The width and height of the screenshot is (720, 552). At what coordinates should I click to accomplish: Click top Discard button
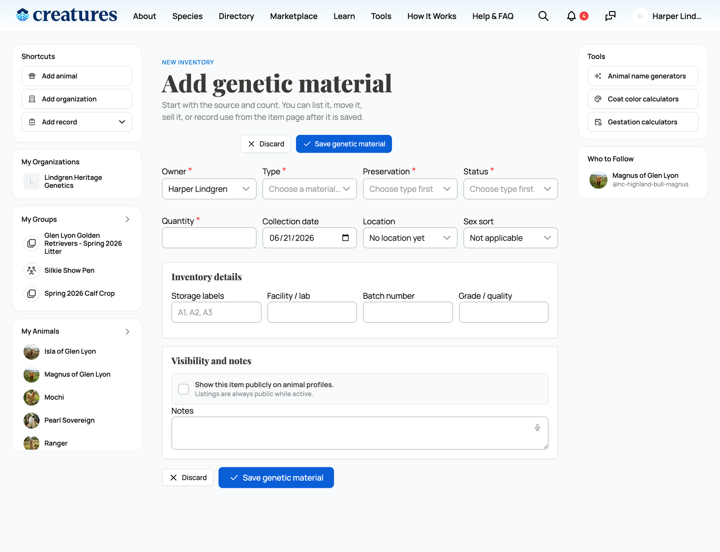click(x=266, y=144)
